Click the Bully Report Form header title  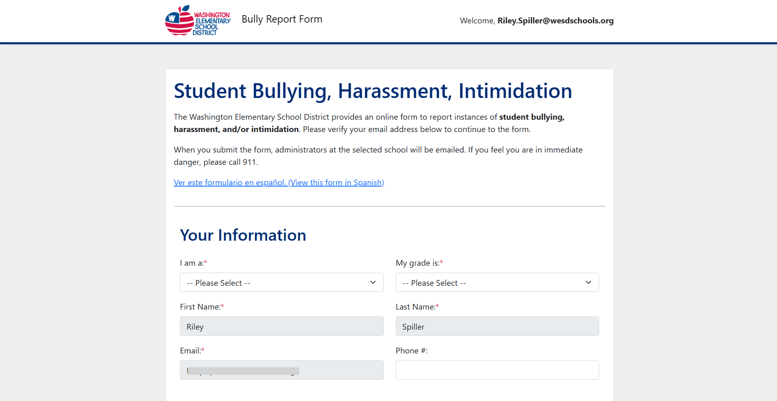tap(282, 19)
